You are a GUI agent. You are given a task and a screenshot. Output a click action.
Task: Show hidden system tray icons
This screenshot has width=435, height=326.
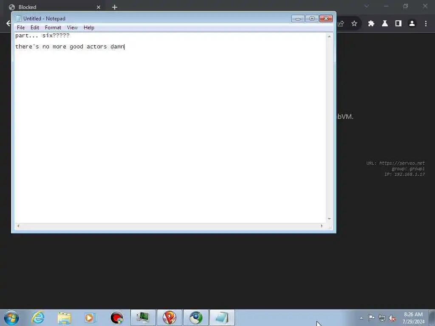click(x=361, y=318)
